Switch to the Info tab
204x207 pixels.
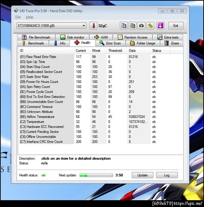coord(60,43)
